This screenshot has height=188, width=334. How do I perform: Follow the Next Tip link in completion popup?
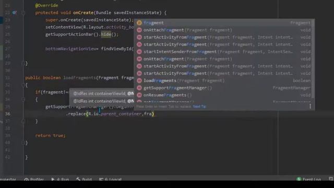point(199,107)
